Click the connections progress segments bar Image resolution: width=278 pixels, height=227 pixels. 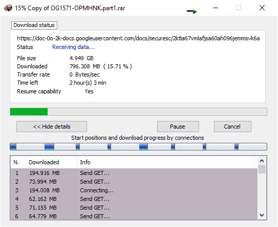[x=138, y=146]
